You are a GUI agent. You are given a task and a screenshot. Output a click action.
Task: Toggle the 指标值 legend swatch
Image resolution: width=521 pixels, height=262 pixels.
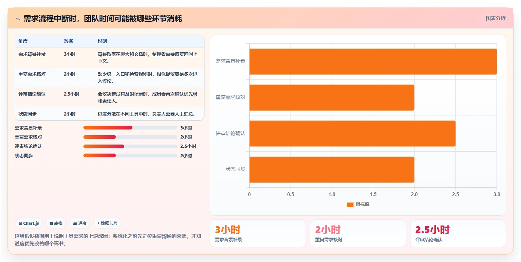click(350, 204)
